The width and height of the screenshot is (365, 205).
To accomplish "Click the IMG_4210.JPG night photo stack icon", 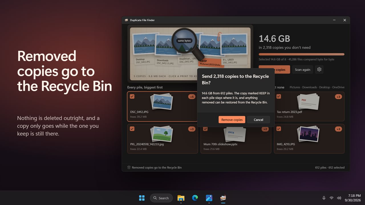I will click(308, 134).
